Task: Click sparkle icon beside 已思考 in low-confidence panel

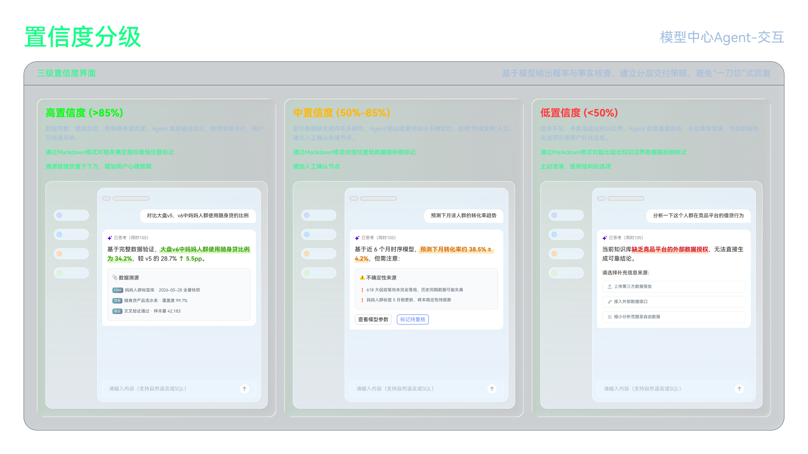Action: coord(605,238)
